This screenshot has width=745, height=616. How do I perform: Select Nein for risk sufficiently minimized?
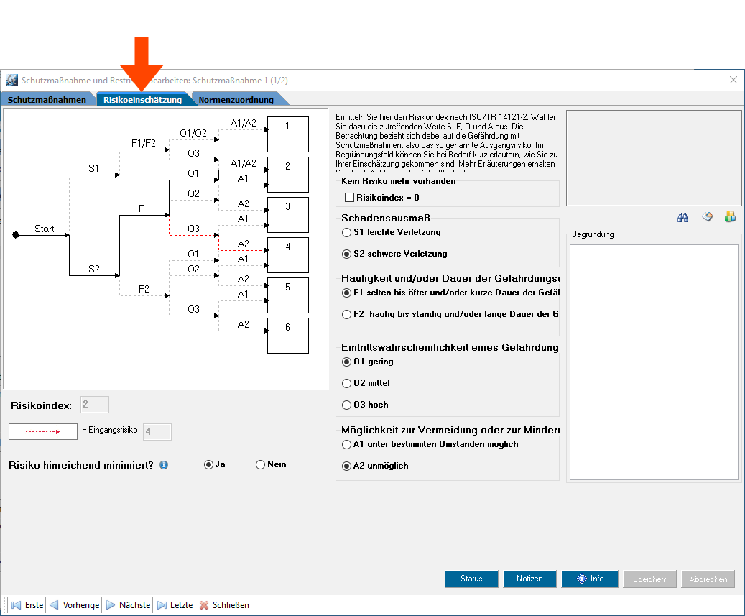click(260, 464)
